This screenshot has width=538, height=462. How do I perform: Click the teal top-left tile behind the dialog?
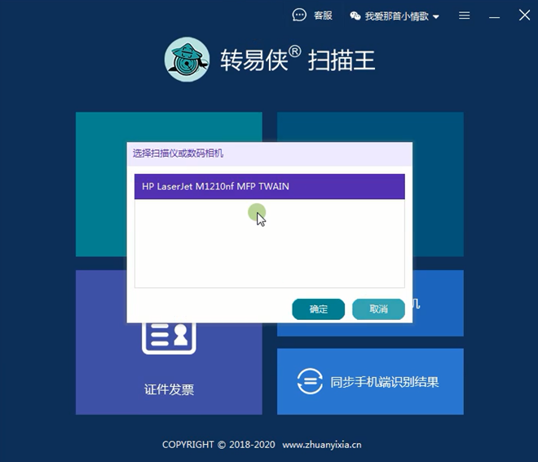click(x=101, y=184)
